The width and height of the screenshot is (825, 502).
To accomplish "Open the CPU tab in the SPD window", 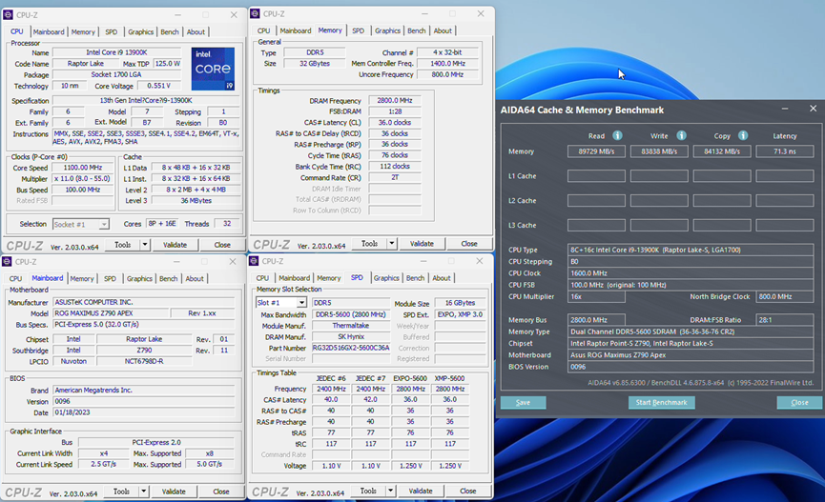I will coord(262,278).
